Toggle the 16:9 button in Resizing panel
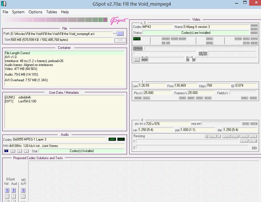The image size is (261, 202). [x=253, y=141]
